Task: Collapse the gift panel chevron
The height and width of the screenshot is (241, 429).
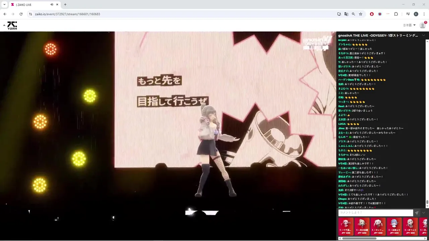Action: pos(424,213)
